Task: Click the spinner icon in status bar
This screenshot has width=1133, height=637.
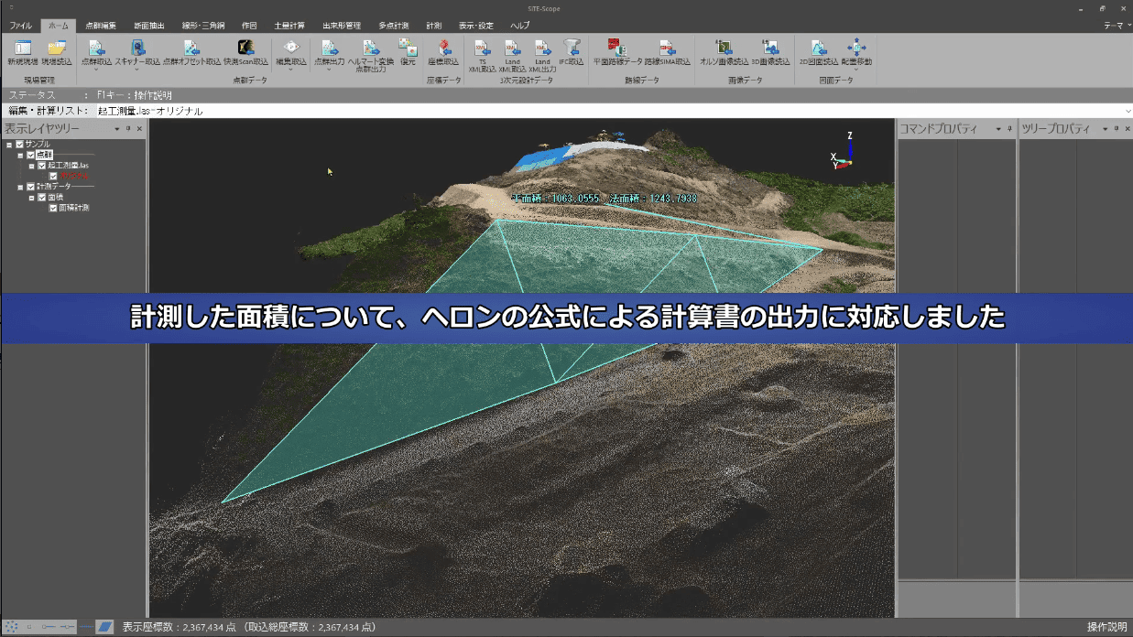Action: [12, 627]
